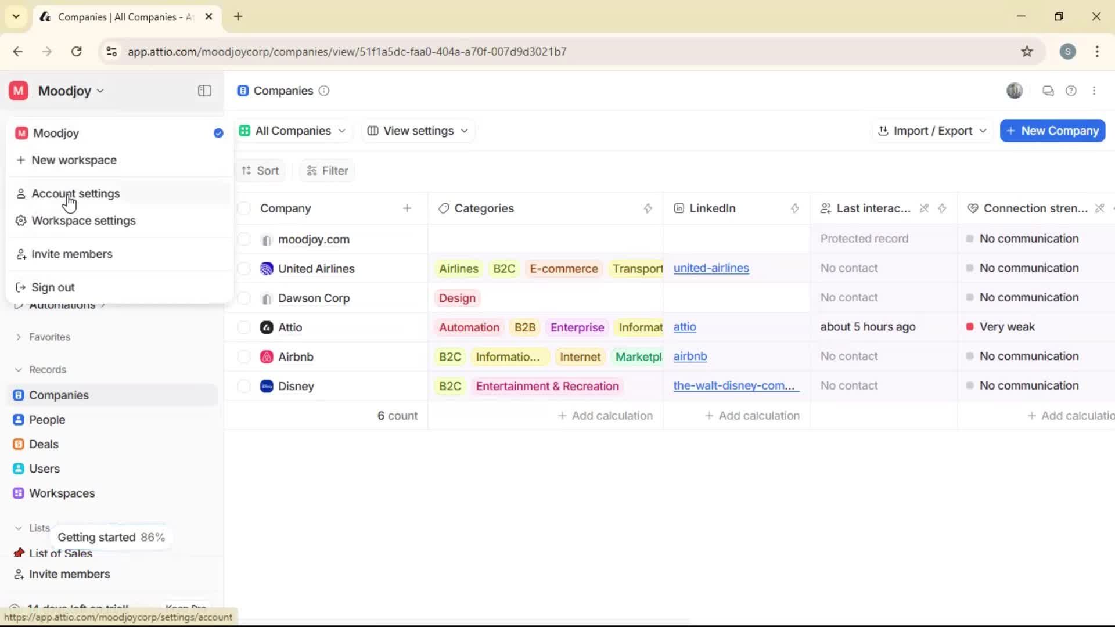Check the Airbnb row checkbox
The width and height of the screenshot is (1115, 627).
[x=244, y=357]
